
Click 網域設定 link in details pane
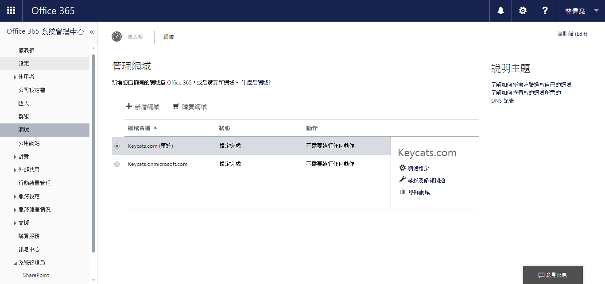[x=418, y=169]
